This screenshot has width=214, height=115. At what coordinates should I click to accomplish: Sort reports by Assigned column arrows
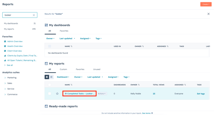point(185,85)
